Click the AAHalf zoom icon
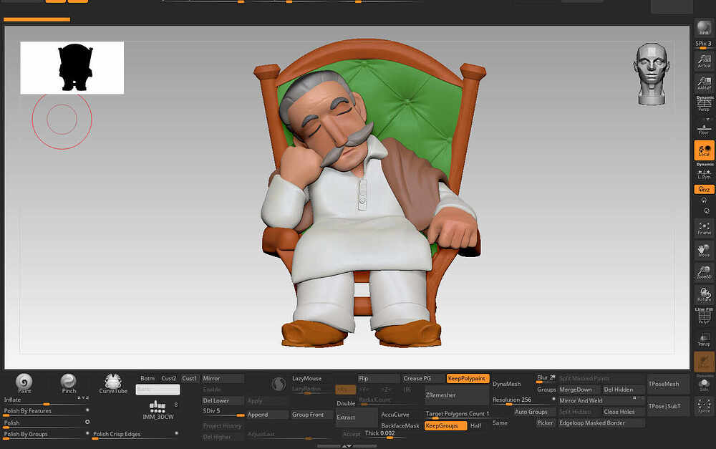This screenshot has height=449, width=716. pos(704,83)
